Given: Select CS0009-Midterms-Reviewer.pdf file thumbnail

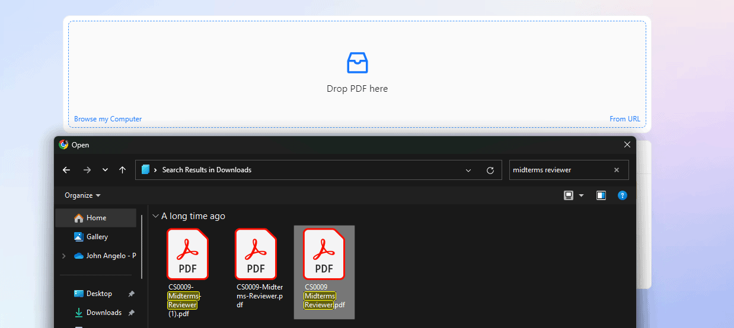Looking at the screenshot, I should [x=256, y=253].
